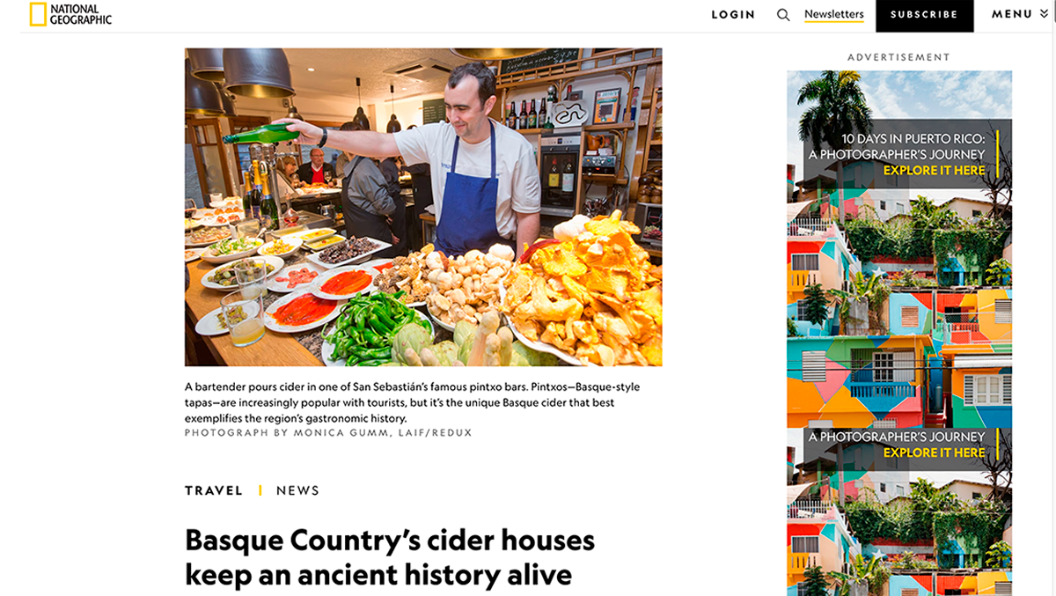Open the Newsletters link

pos(834,15)
